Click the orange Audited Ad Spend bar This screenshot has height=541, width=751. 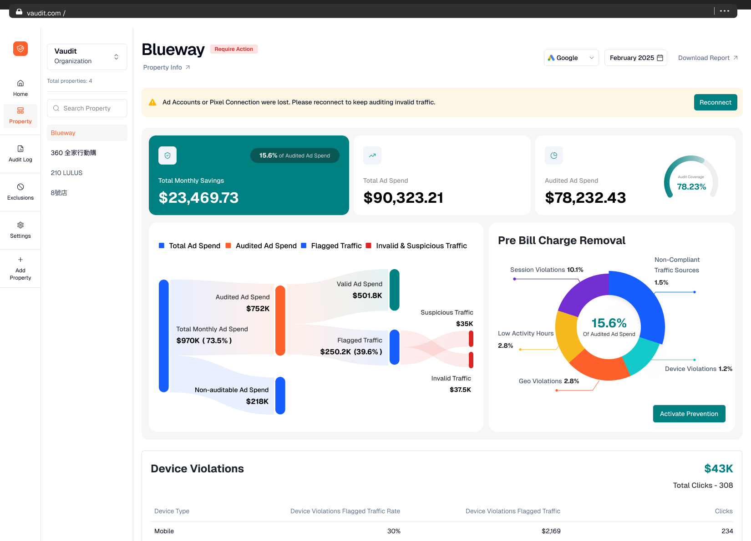(280, 321)
